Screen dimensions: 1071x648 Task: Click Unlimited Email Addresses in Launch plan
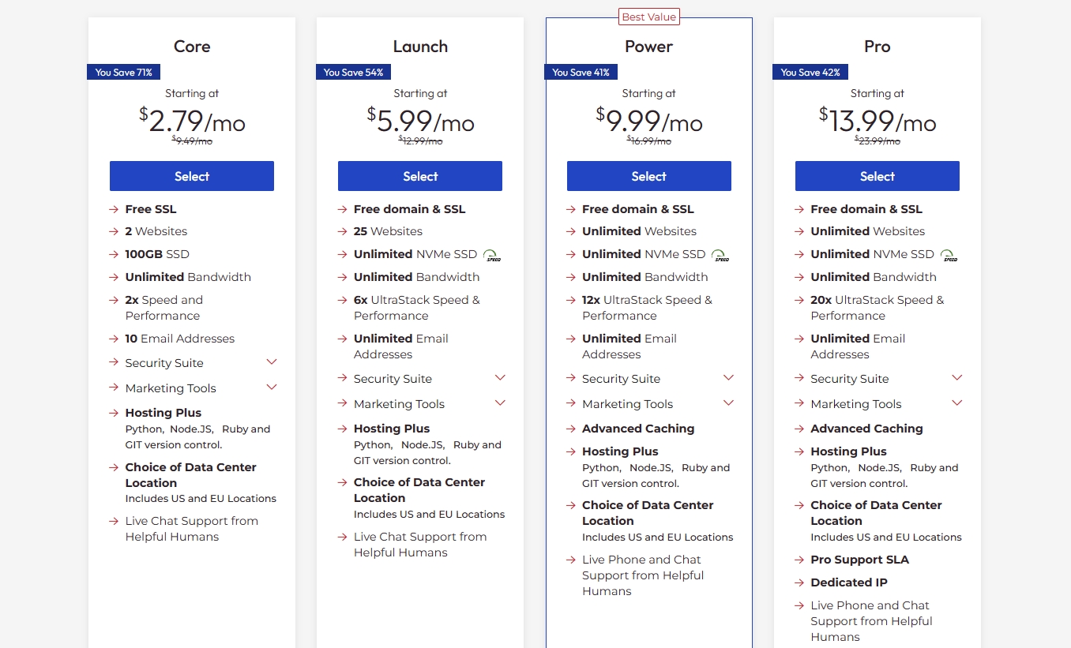[401, 346]
